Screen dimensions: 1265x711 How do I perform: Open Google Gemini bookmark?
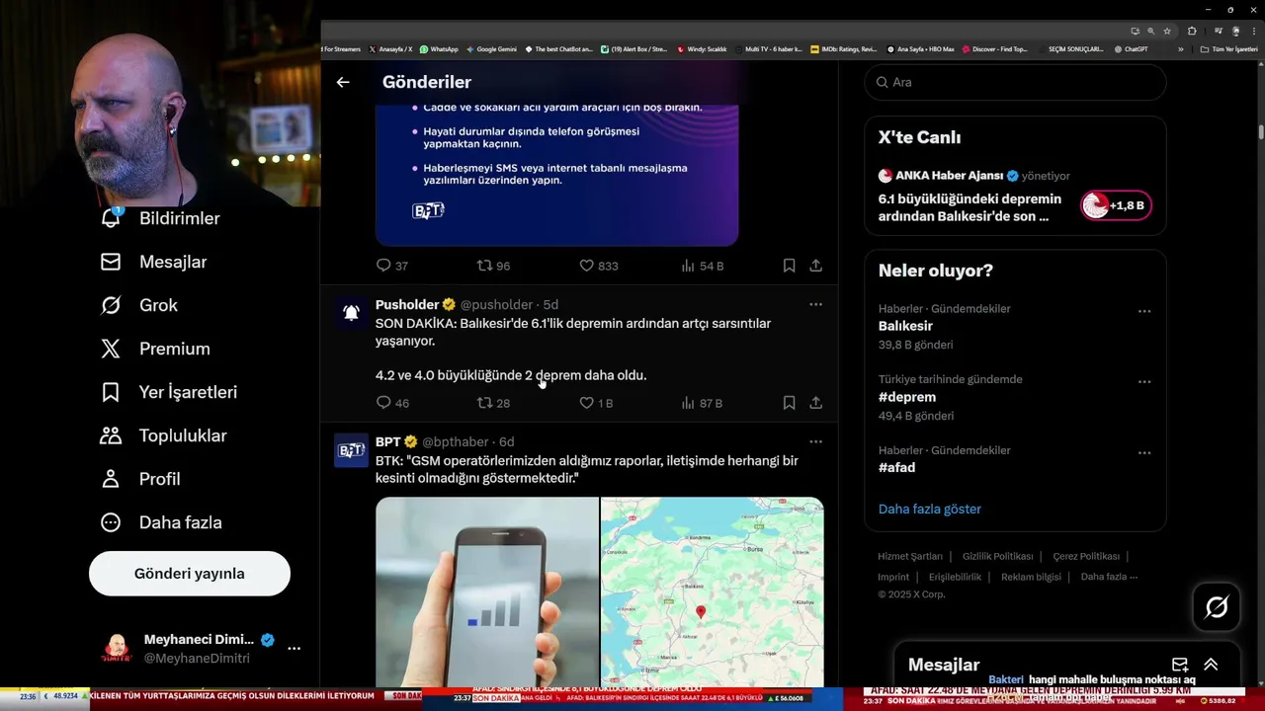(x=491, y=48)
